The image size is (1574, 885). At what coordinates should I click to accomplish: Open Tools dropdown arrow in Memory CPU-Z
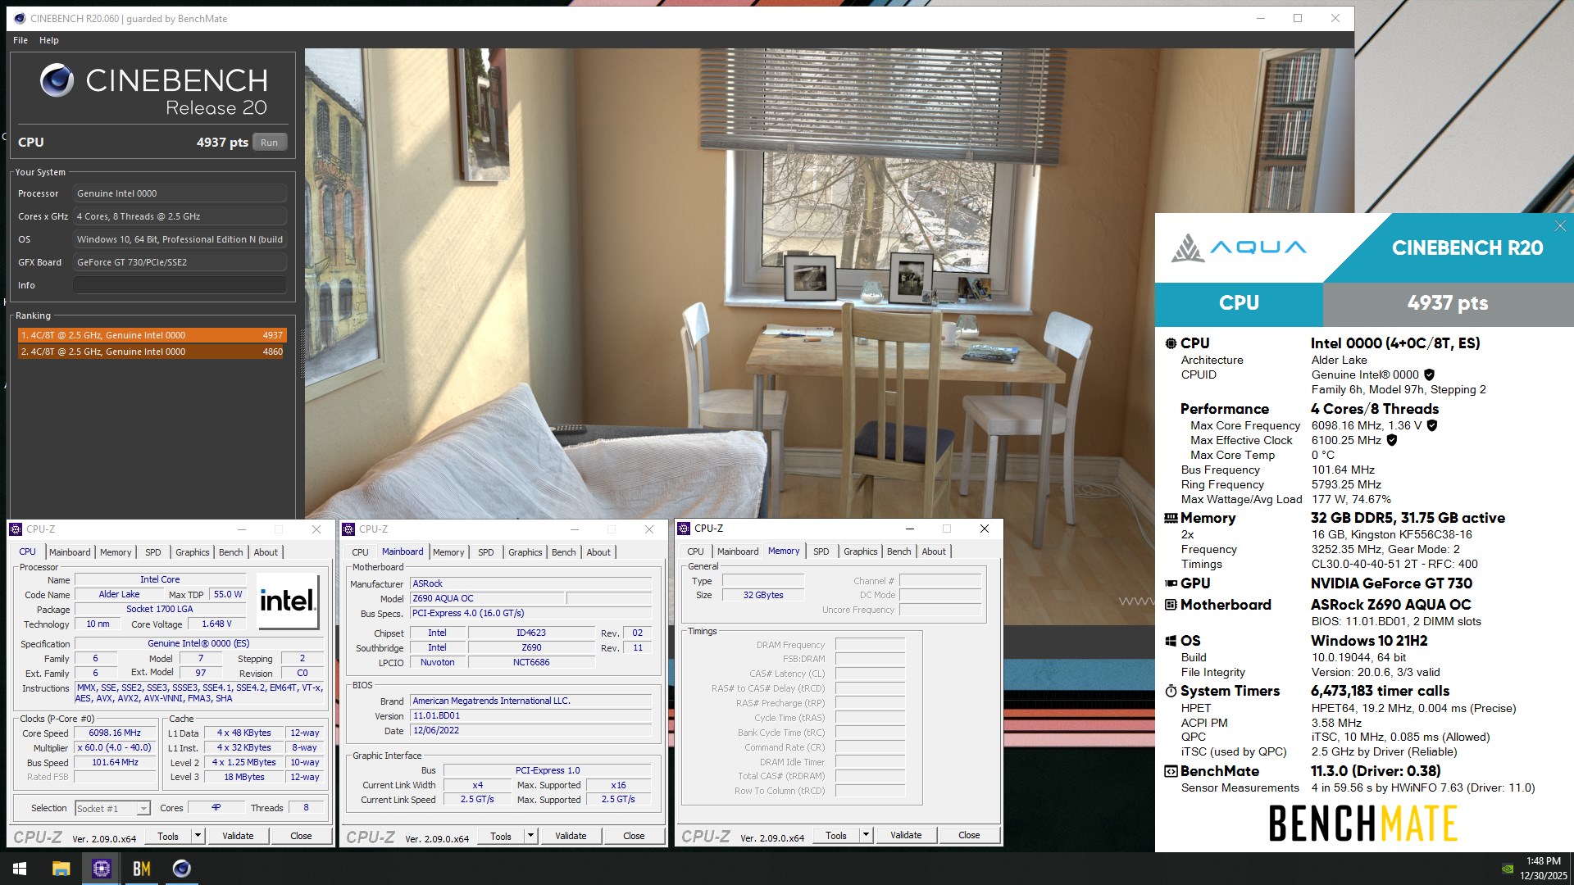(x=866, y=835)
